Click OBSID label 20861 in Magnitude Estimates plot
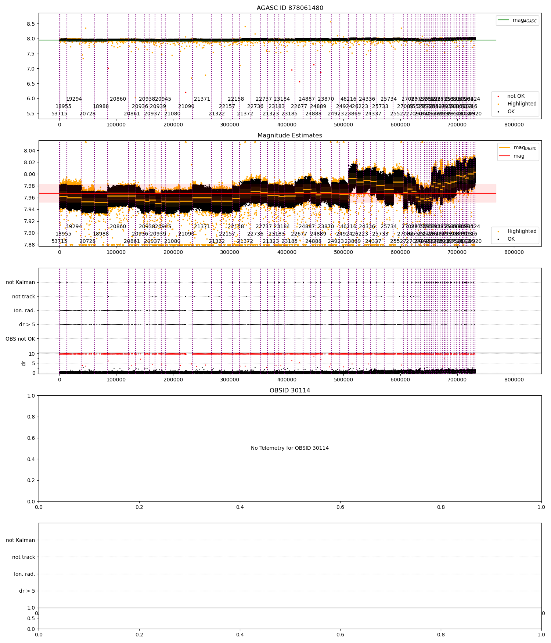This screenshot has width=551, height=643. [132, 241]
